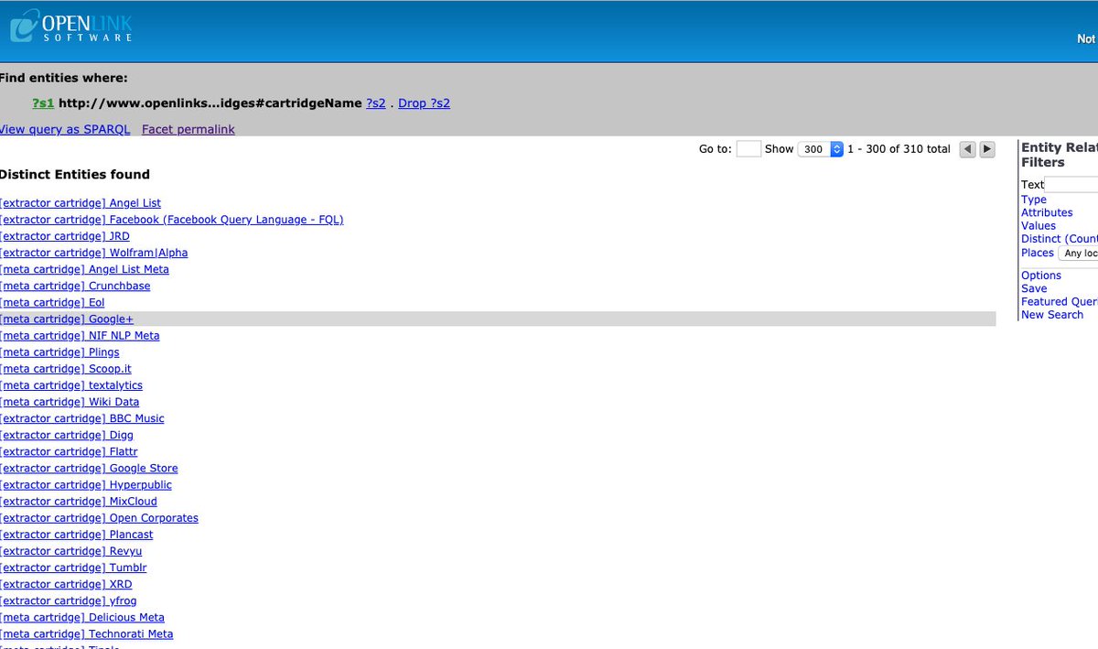Open View query as SPARQL
The width and height of the screenshot is (1098, 649).
65,129
